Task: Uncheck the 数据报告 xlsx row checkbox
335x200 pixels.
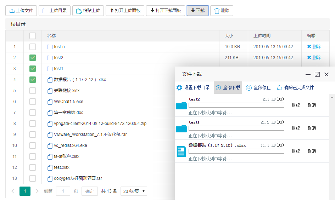Action: click(x=33, y=80)
